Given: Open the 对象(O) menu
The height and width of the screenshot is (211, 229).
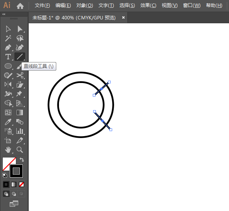Looking at the screenshot, I should [85, 5].
